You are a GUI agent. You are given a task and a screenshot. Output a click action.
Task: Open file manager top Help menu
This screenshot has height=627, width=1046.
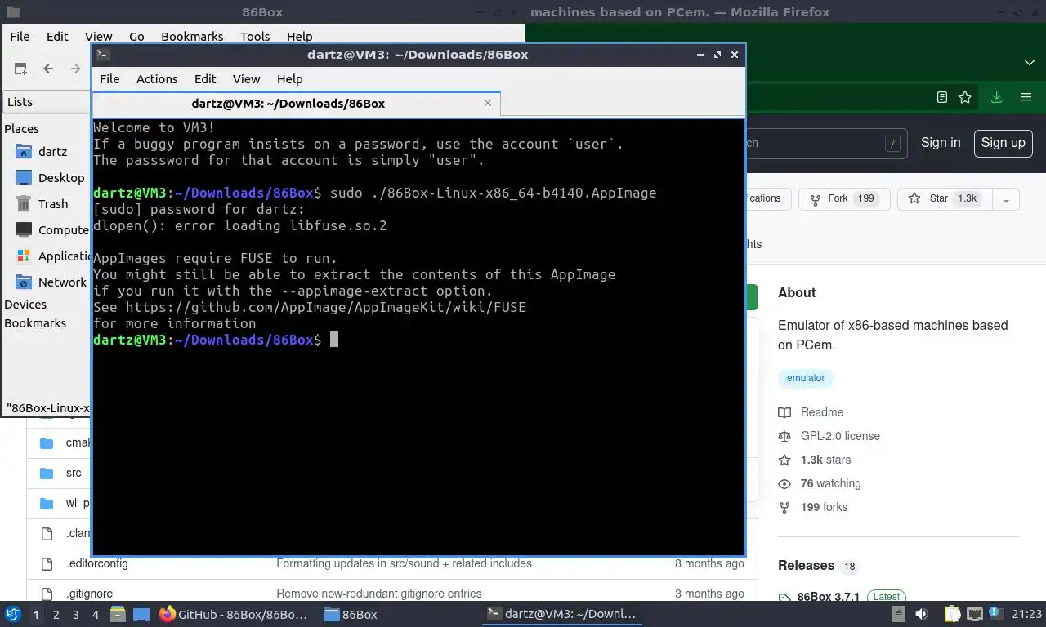point(299,36)
